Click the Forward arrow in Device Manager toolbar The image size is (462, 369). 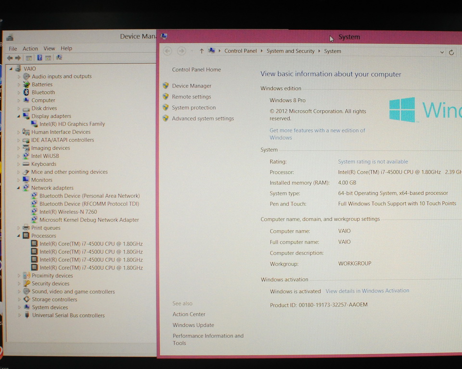(18, 58)
